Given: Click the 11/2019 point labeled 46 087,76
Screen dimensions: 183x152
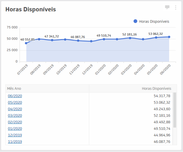Looking at the screenshot, I should [x=78, y=41].
